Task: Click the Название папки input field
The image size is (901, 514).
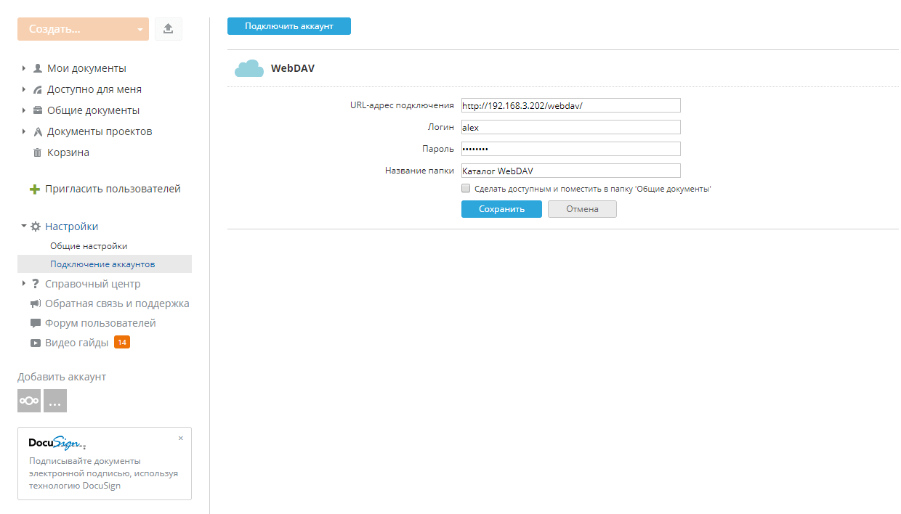Action: [x=570, y=171]
